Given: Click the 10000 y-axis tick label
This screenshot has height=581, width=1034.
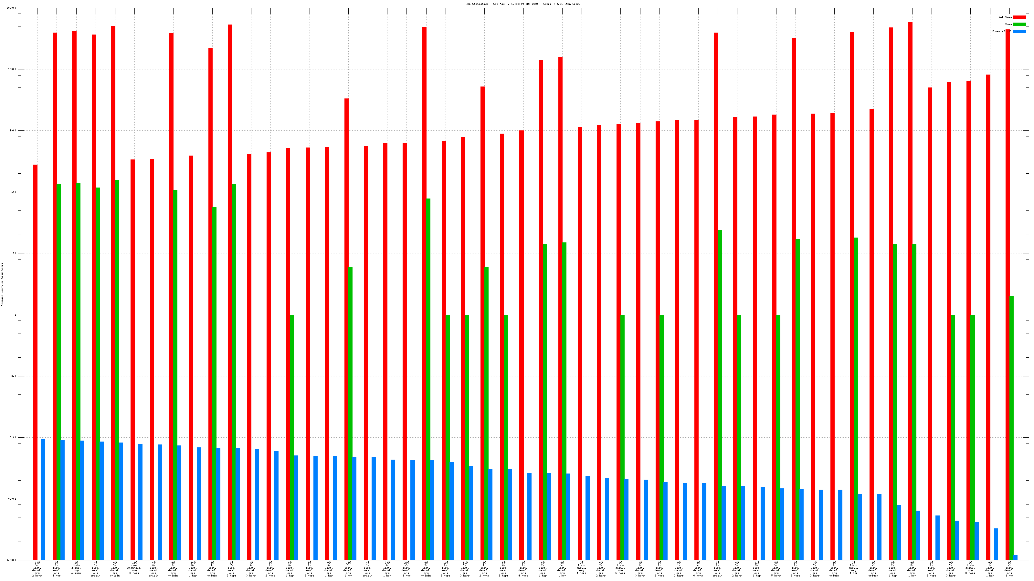Looking at the screenshot, I should 13,69.
